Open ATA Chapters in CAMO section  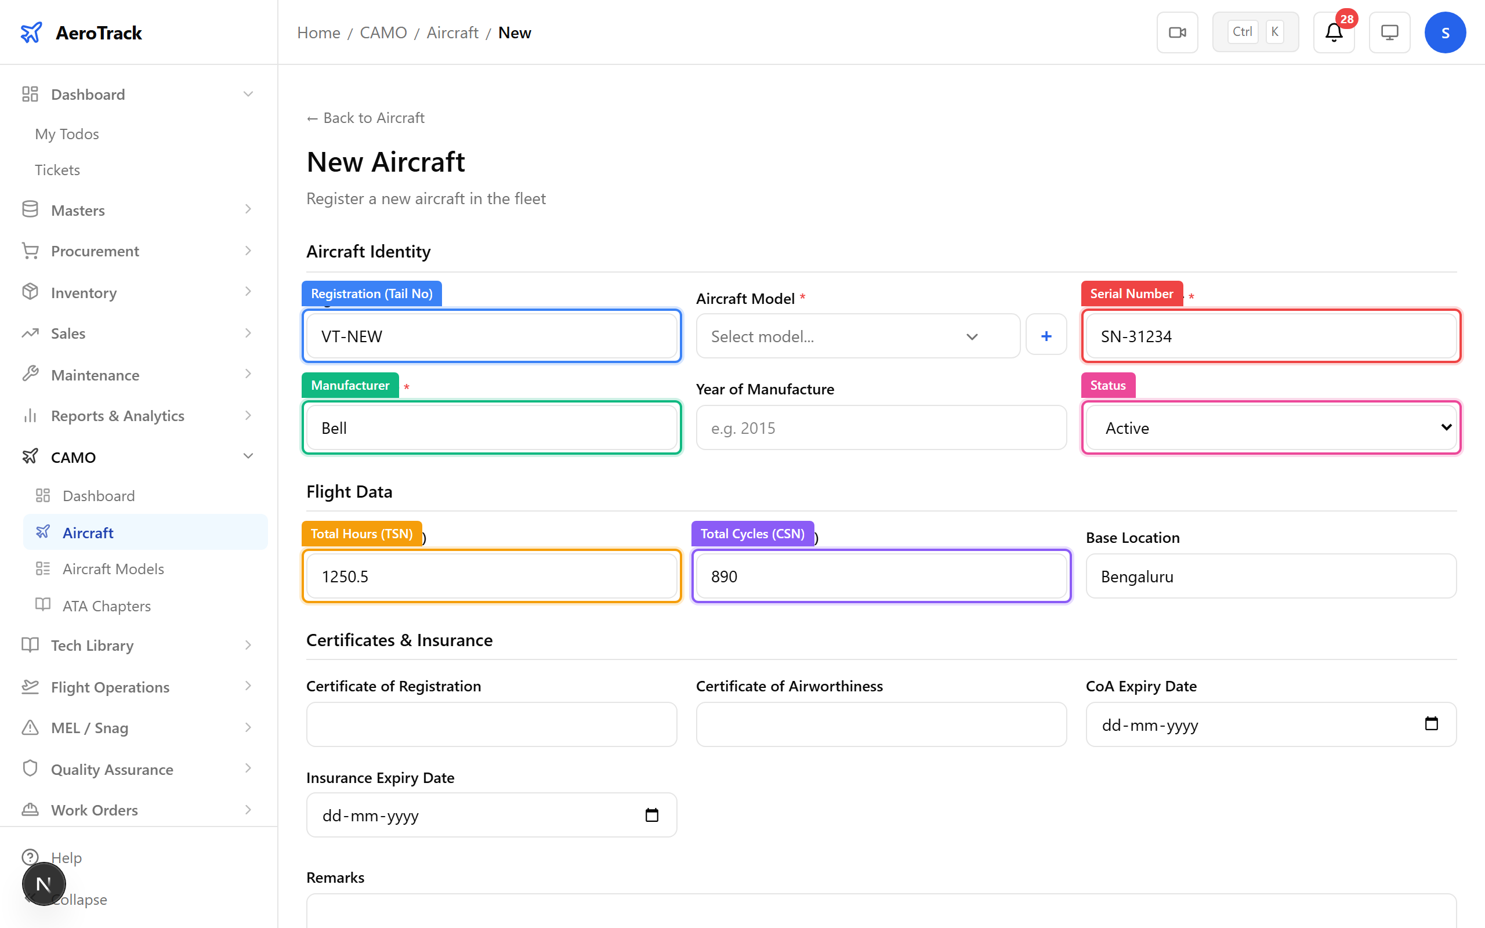106,605
